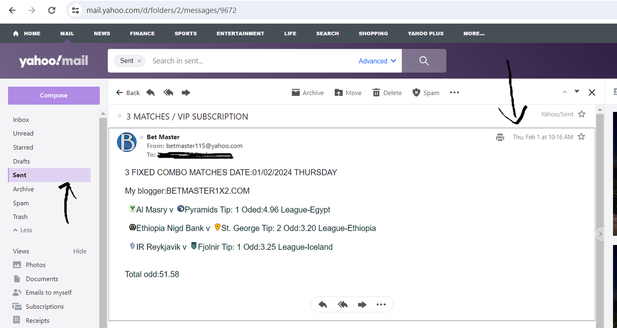This screenshot has height=328, width=617.
Task: Open the NEWS tab
Action: click(102, 33)
